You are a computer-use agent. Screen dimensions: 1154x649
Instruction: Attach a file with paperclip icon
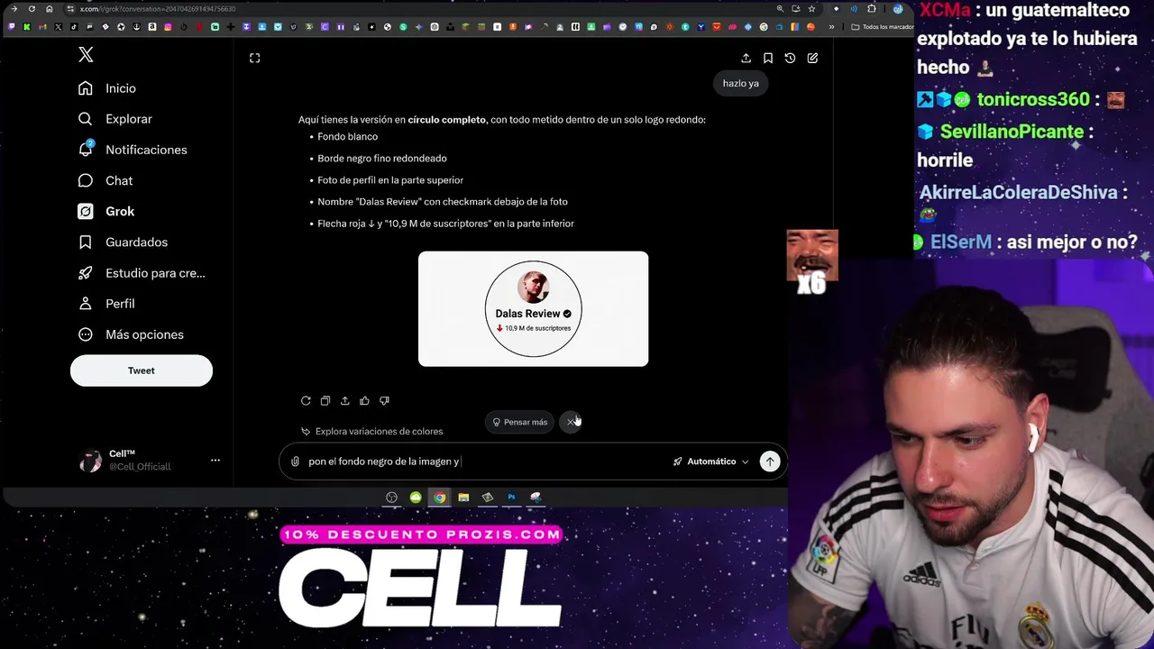coord(295,462)
